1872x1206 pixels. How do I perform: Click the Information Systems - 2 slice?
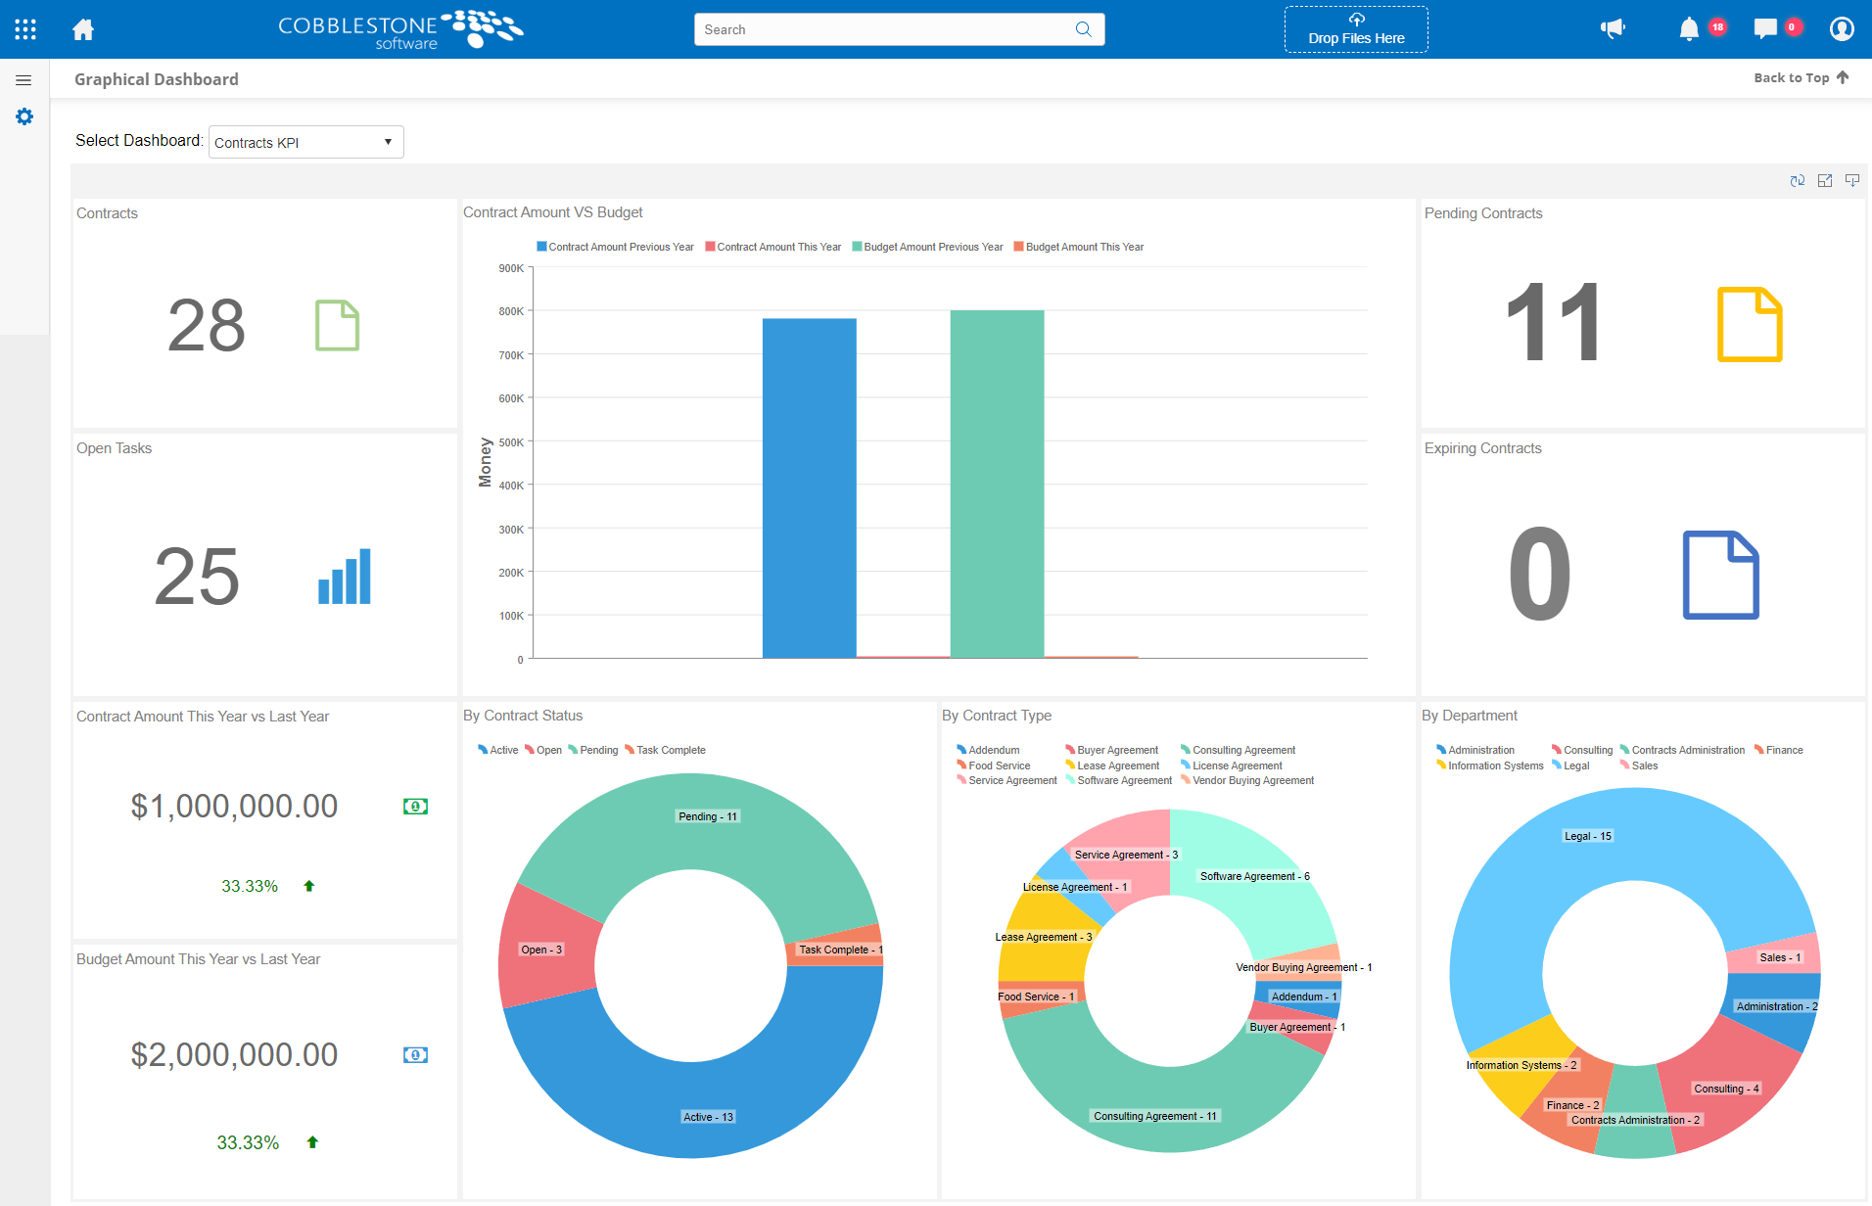1521,1065
